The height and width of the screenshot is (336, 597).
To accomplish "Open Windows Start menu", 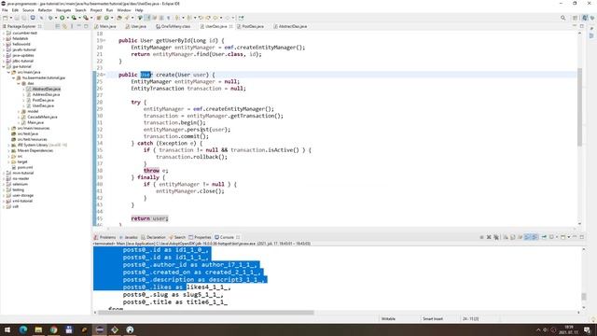I will click(7, 329).
